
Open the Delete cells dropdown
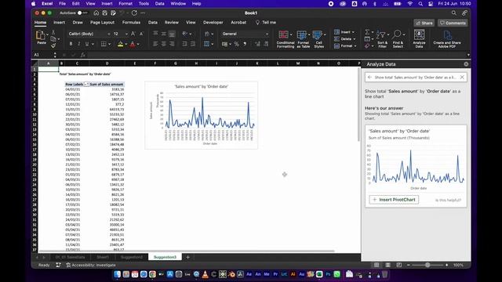click(355, 39)
